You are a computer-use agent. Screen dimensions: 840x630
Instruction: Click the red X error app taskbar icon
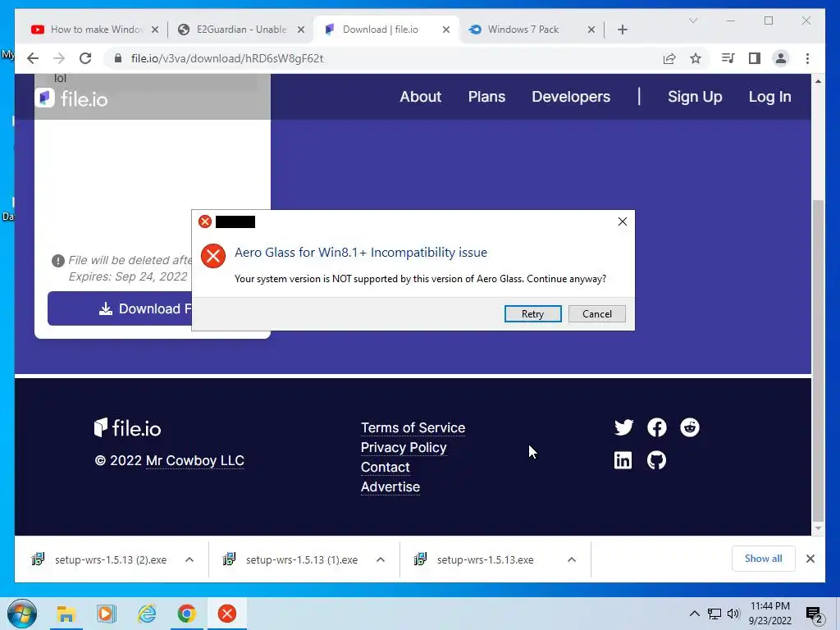(227, 614)
